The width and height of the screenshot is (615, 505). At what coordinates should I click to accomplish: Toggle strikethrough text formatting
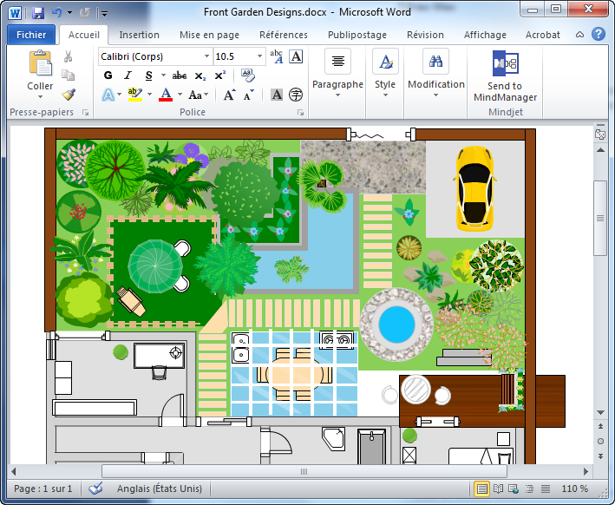(179, 75)
